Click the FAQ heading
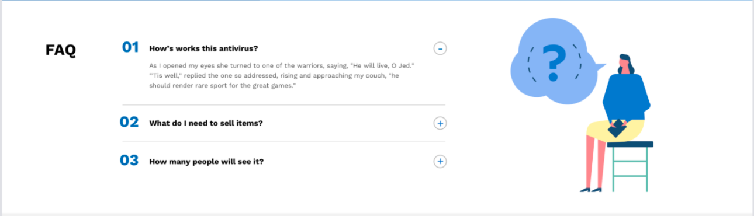This screenshot has width=754, height=216. point(61,50)
